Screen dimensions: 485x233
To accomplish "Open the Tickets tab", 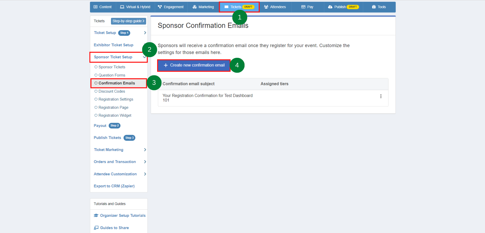I will (x=236, y=7).
